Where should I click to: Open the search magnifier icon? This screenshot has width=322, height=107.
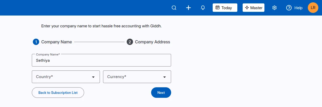[174, 8]
